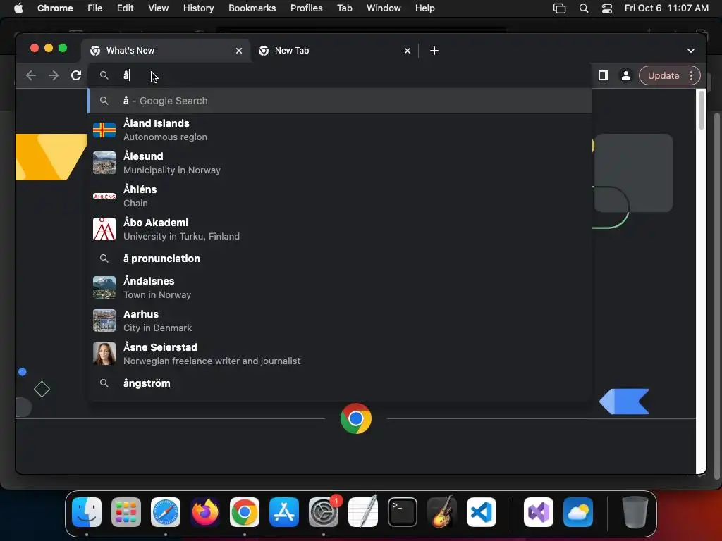
Task: Open App Store from the Dock
Action: pos(284,512)
